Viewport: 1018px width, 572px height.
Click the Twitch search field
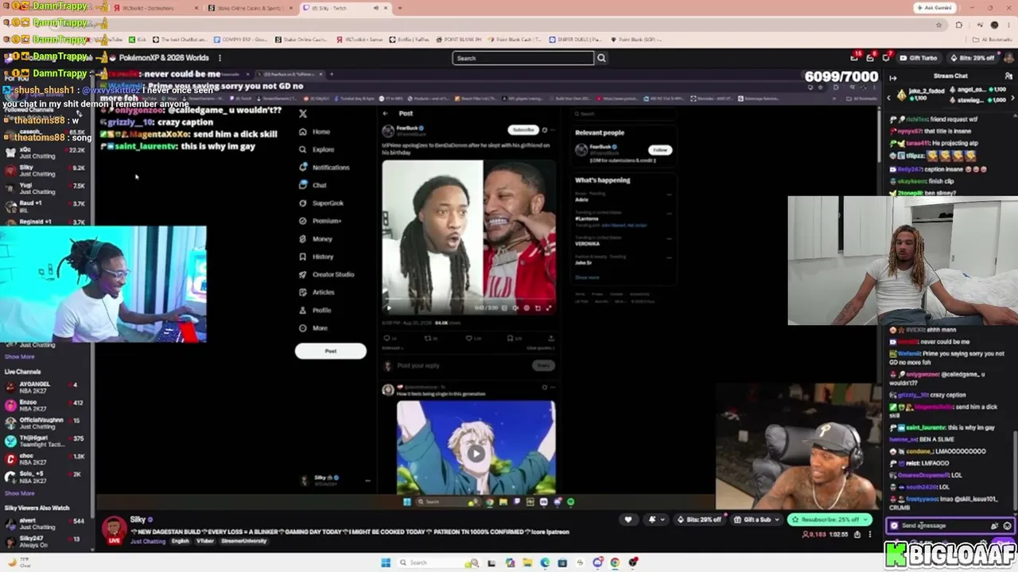(523, 58)
